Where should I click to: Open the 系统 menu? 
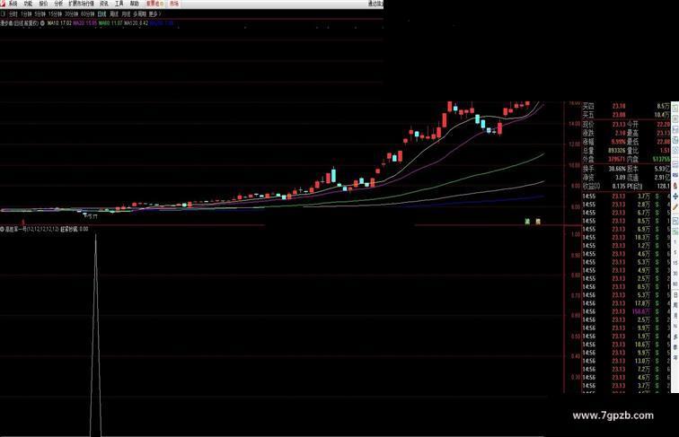(x=13, y=4)
